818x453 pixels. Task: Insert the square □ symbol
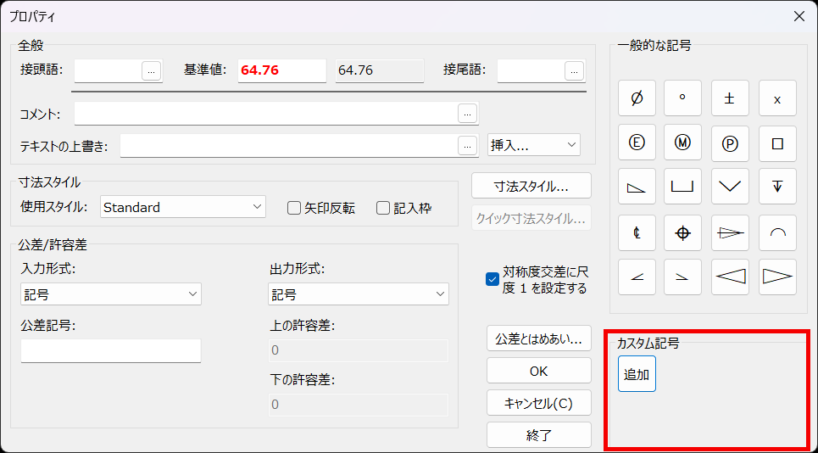click(777, 143)
